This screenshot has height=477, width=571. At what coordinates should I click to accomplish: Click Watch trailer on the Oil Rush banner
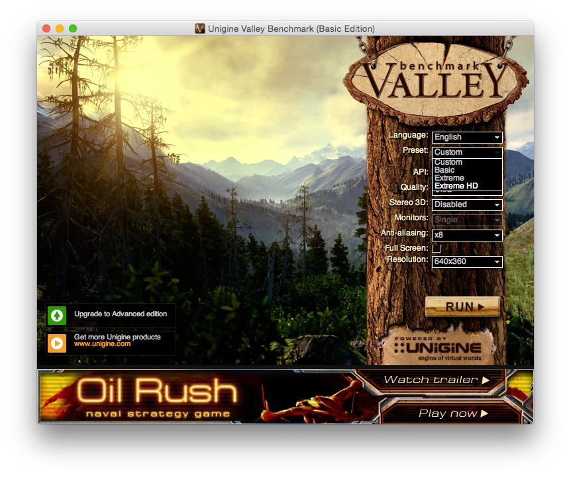(437, 380)
